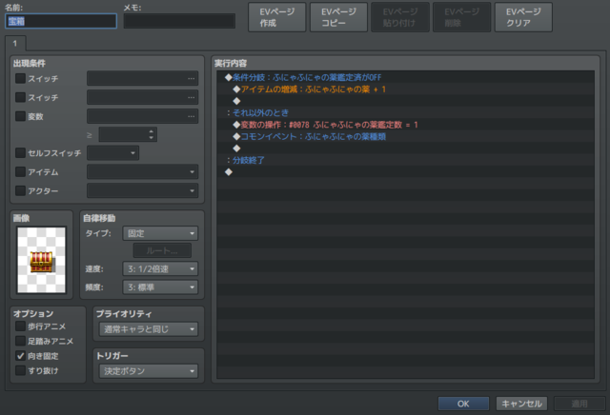
Task: Enable the 変数 condition checkbox
Action: click(x=20, y=116)
